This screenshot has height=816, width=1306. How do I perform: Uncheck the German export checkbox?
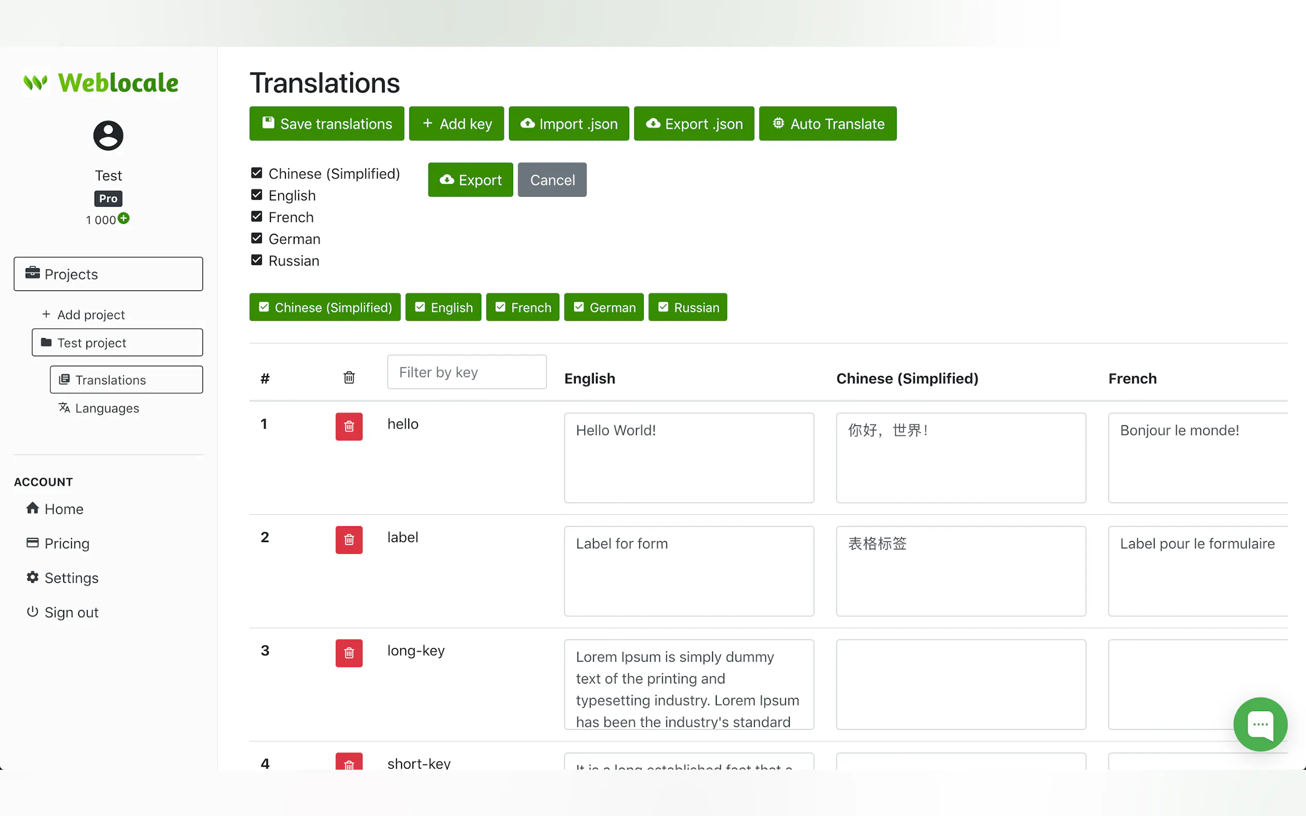click(257, 238)
